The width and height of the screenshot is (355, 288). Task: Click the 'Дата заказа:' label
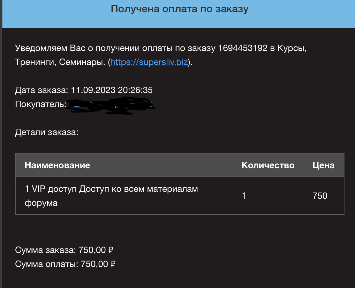(42, 90)
